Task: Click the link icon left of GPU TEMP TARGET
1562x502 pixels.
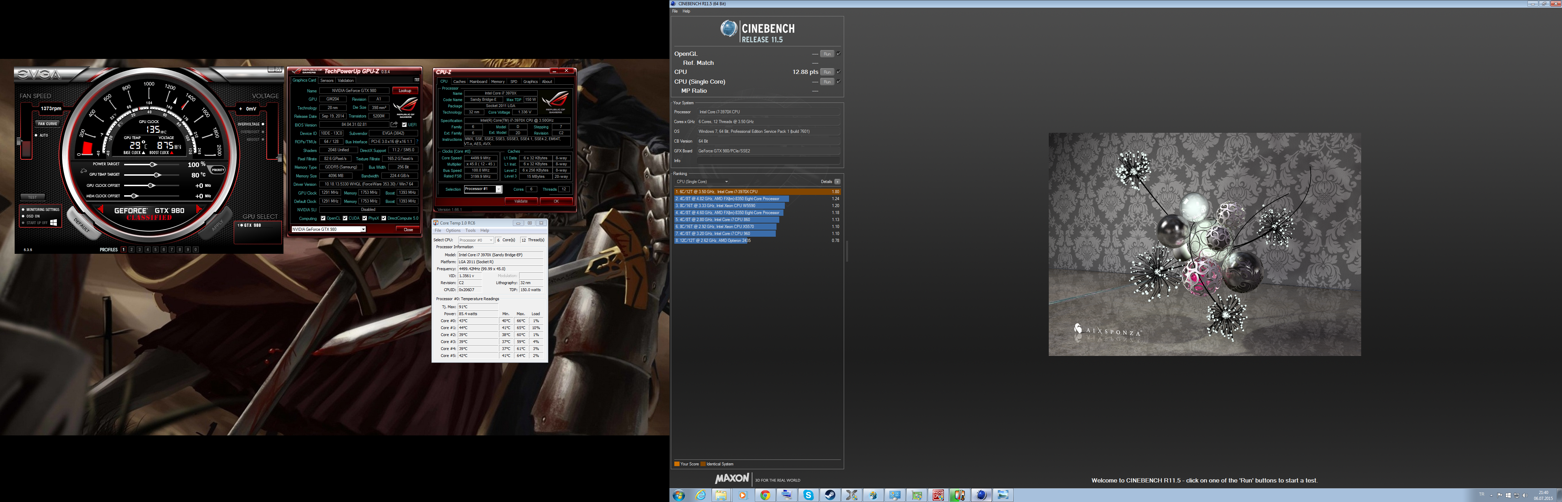Action: tap(84, 170)
